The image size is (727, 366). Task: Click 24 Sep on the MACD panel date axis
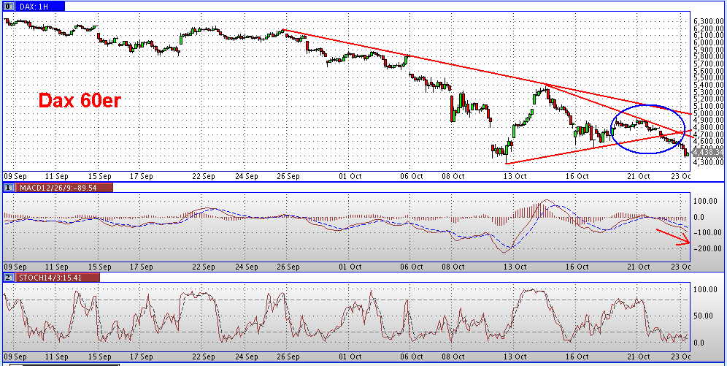246,267
